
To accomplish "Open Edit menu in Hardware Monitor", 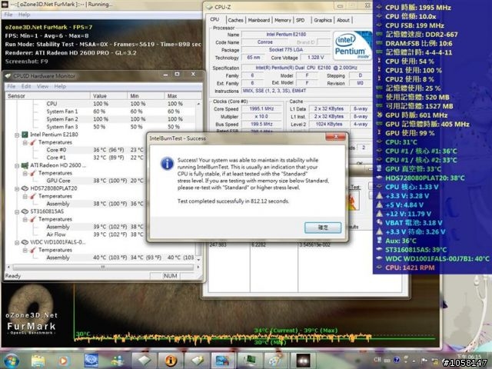I will click(x=26, y=86).
